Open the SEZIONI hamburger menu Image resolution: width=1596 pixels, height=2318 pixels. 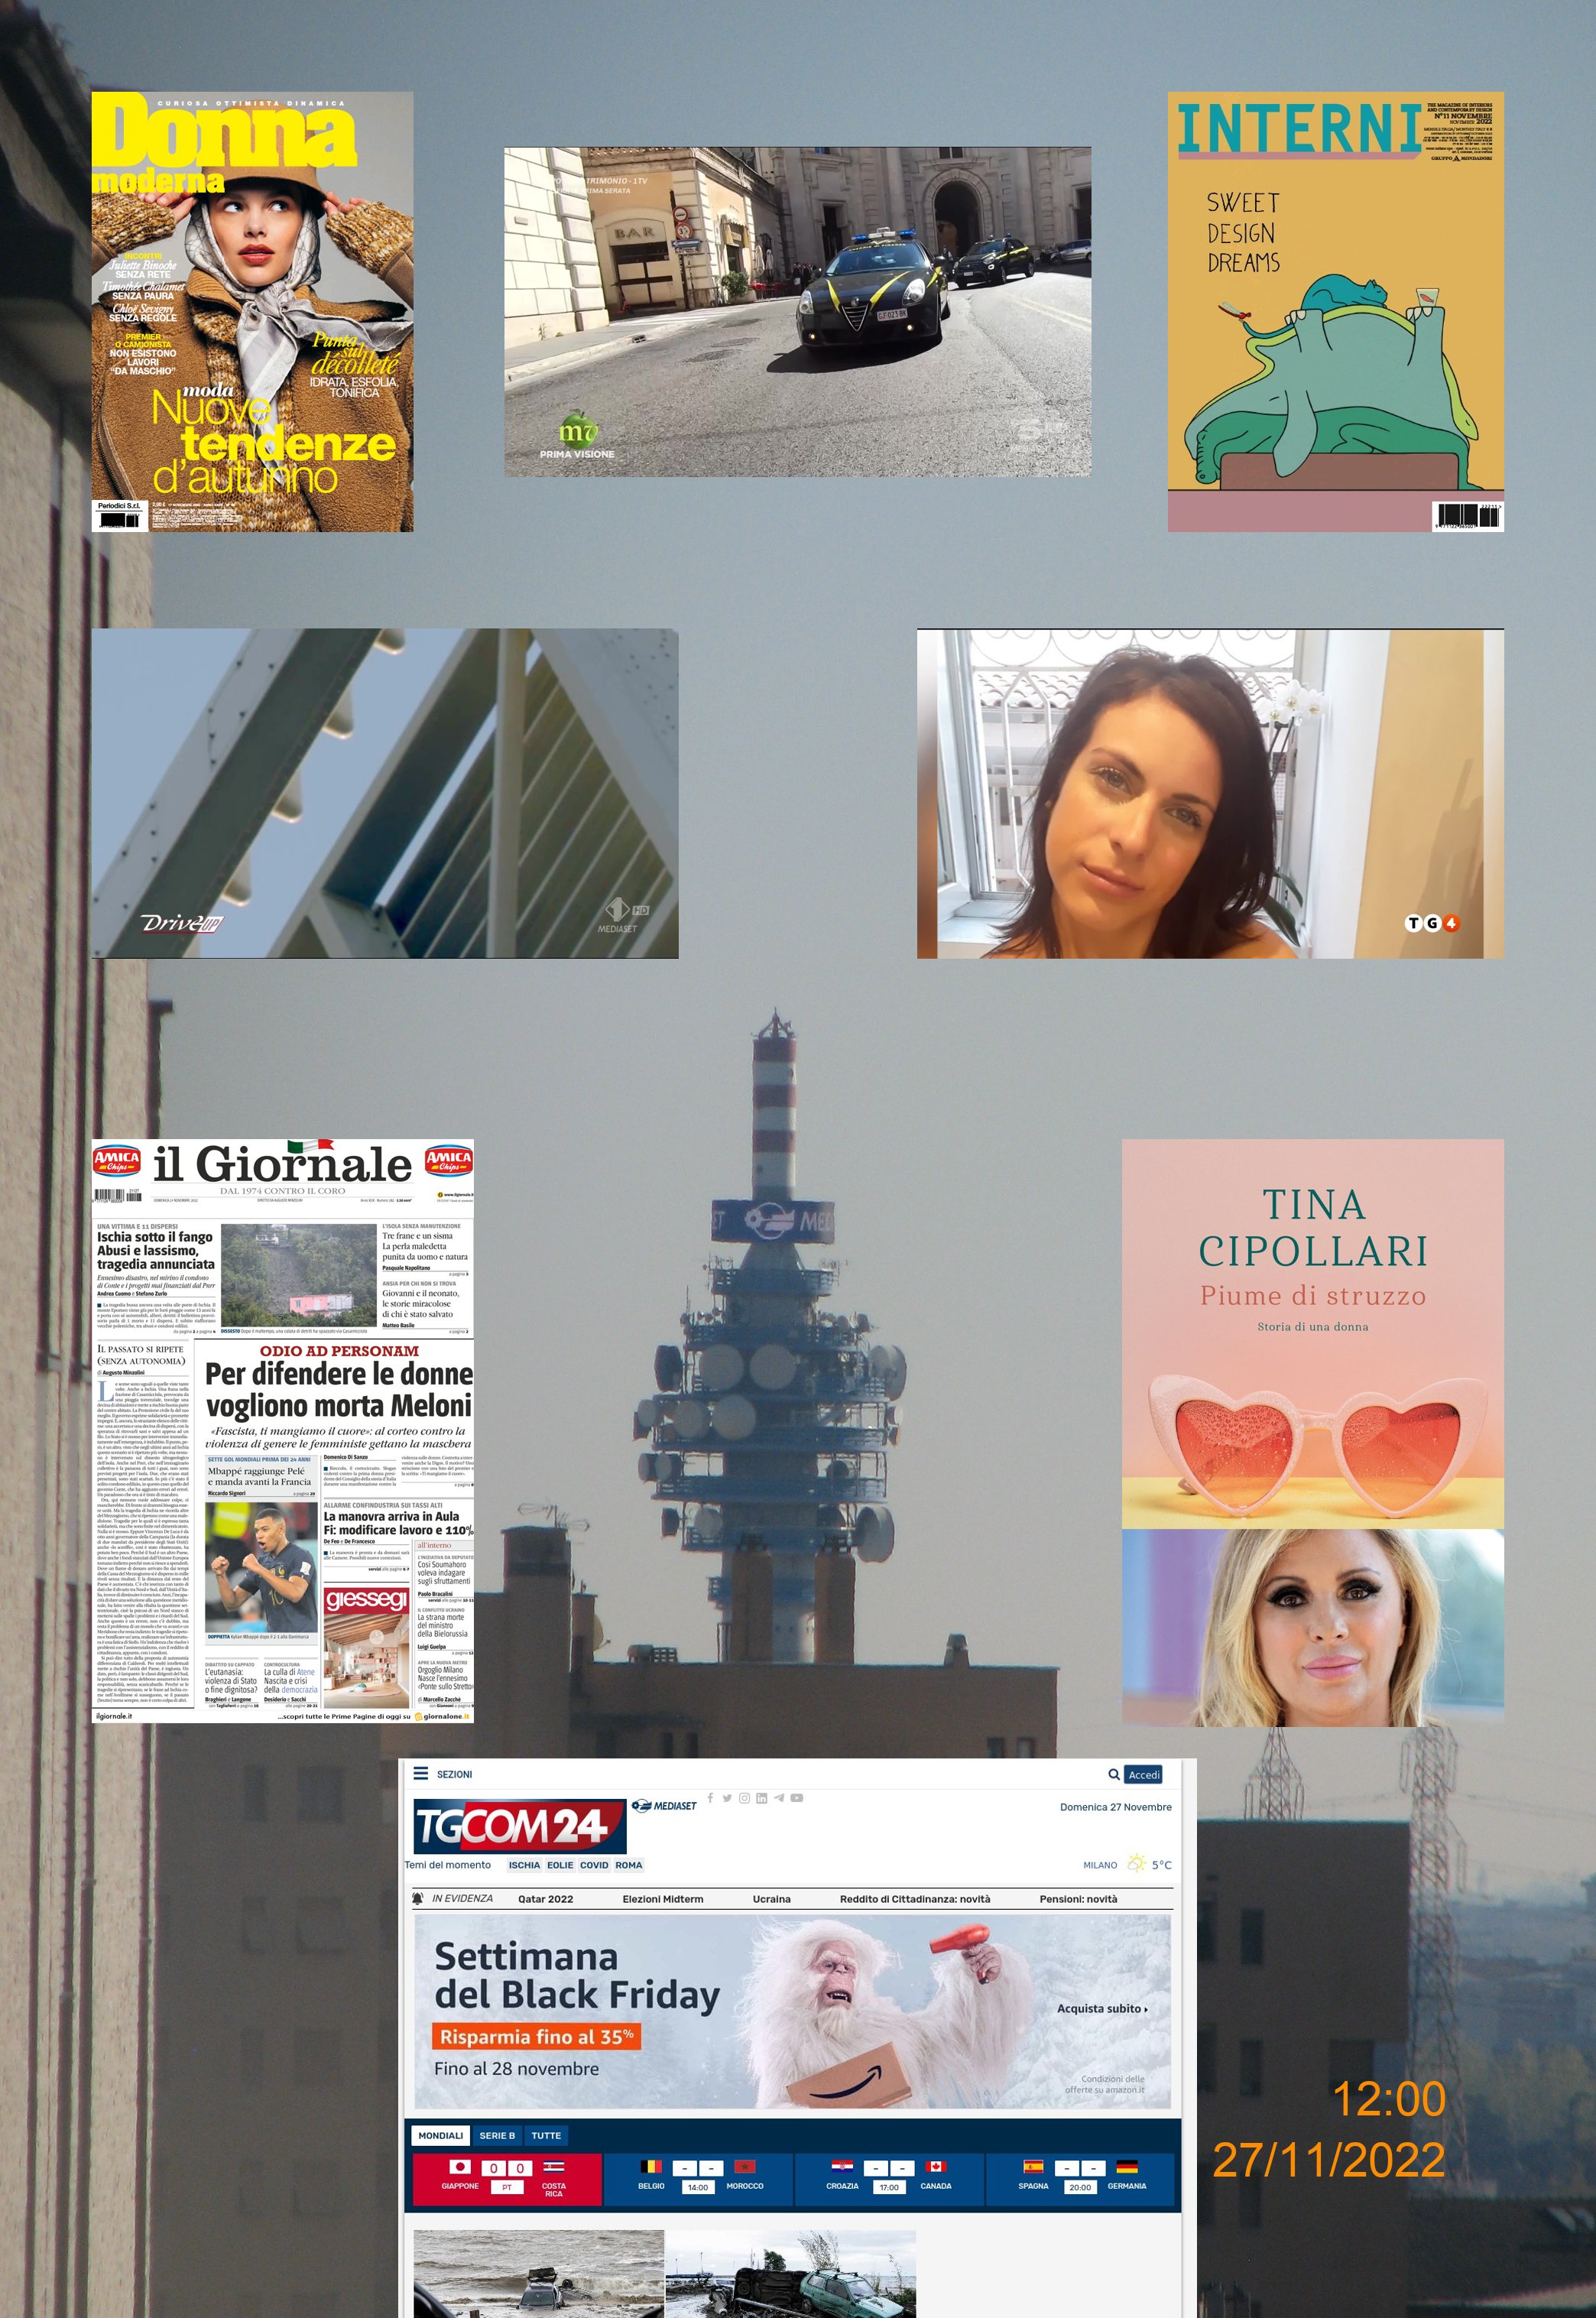[421, 1774]
